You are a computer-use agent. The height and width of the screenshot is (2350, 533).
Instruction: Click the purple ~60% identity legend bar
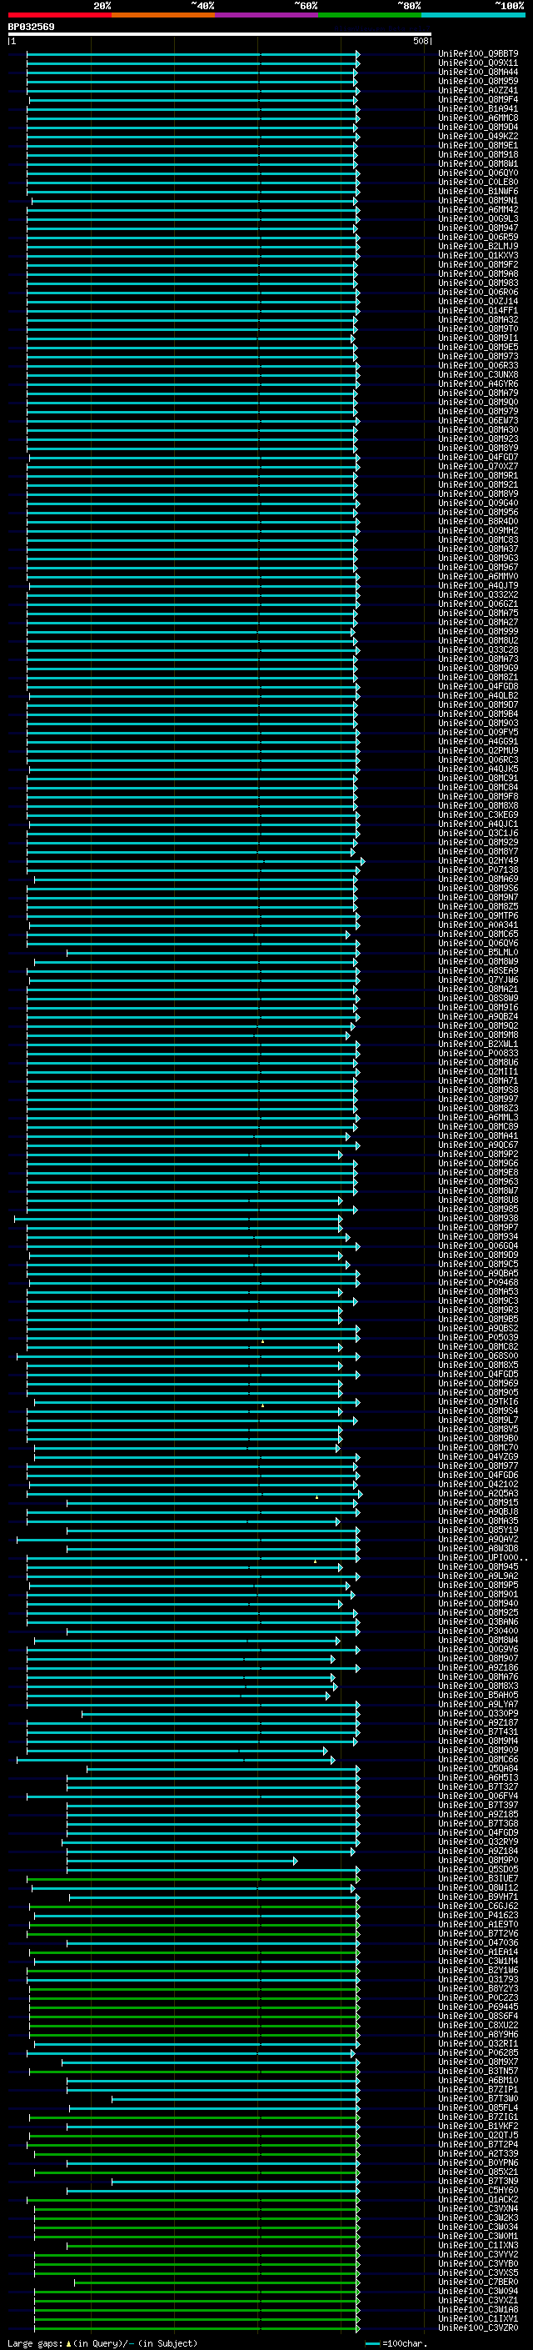267,16
